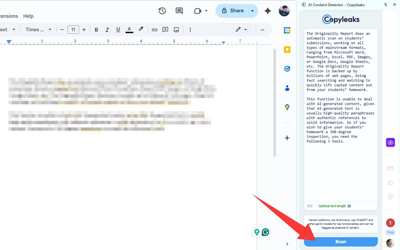This screenshot has width=400, height=250.
Task: Click the font size field showing 11
Action: pyautogui.click(x=73, y=30)
